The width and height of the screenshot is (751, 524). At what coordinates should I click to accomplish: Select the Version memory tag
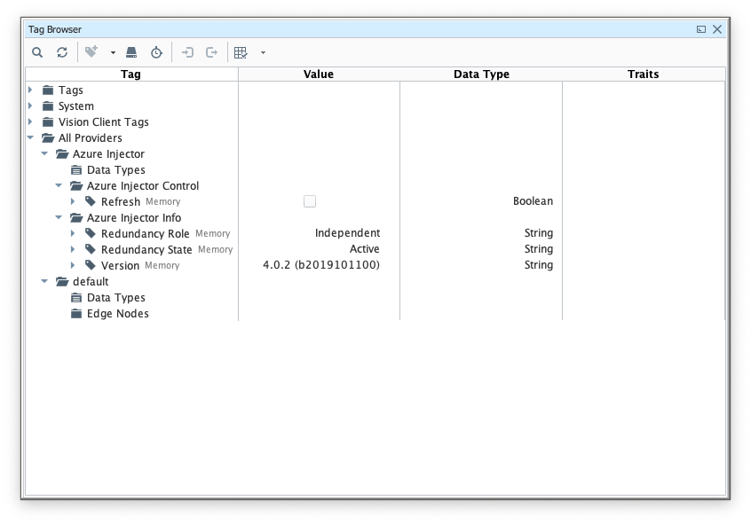tap(120, 265)
